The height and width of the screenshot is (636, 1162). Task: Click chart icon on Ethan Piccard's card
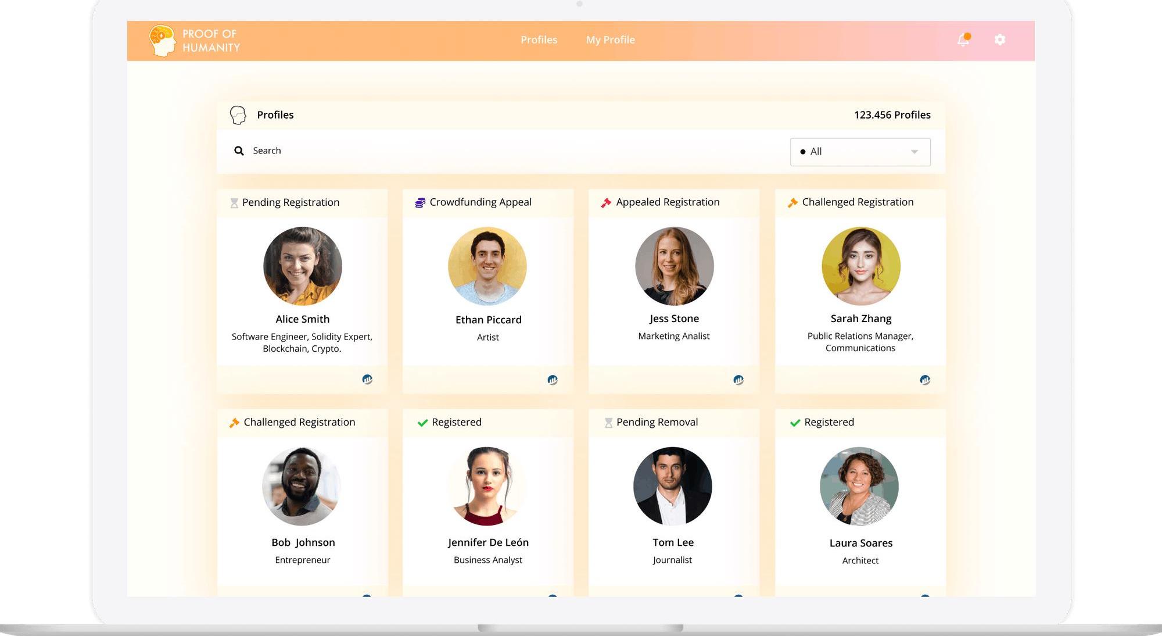(553, 380)
